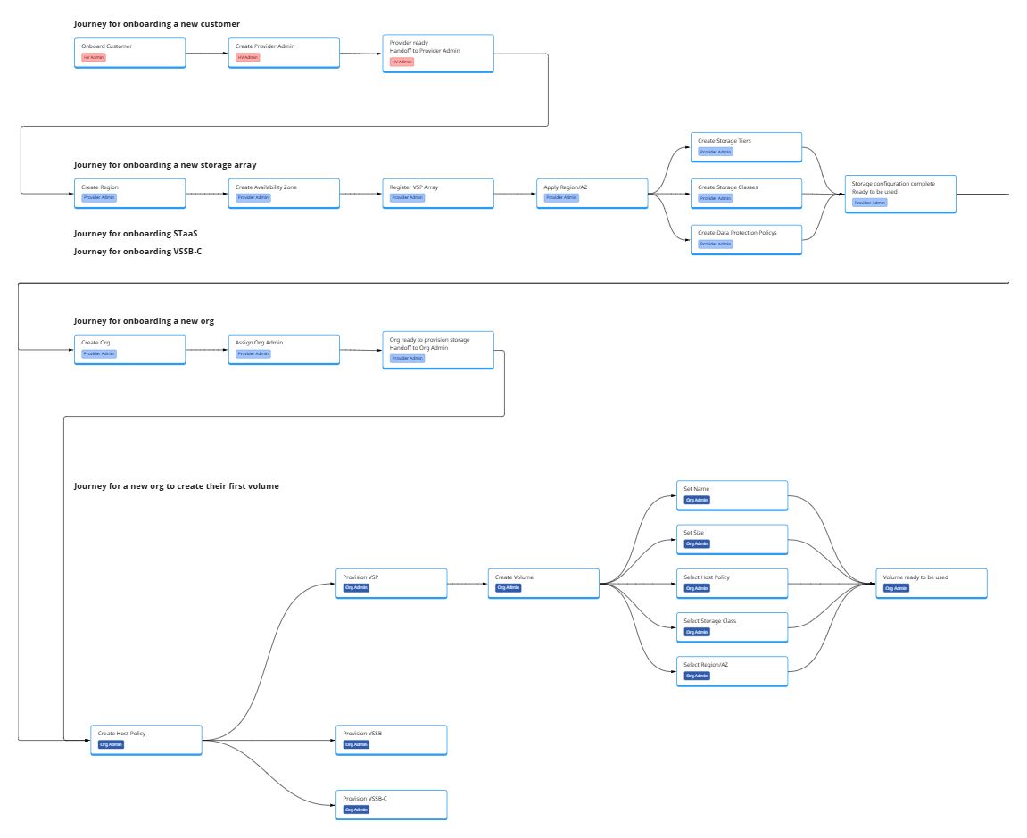This screenshot has height=838, width=1027.
Task: Click the Org Admin tag on Set Size
Action: click(696, 543)
